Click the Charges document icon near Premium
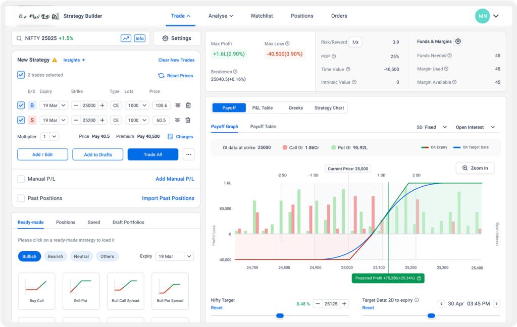Viewport: 517px width, 327px height. (171, 136)
